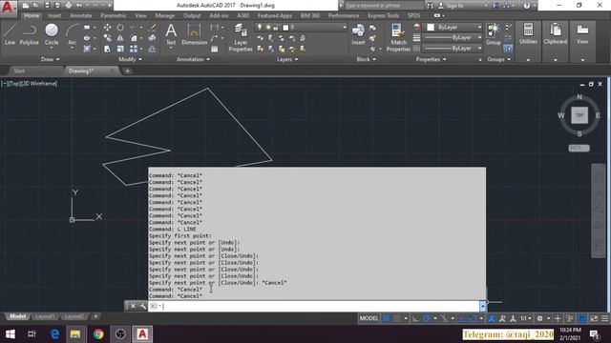Select the Polyline tool
Screen dimensions: 611x343
coord(30,34)
